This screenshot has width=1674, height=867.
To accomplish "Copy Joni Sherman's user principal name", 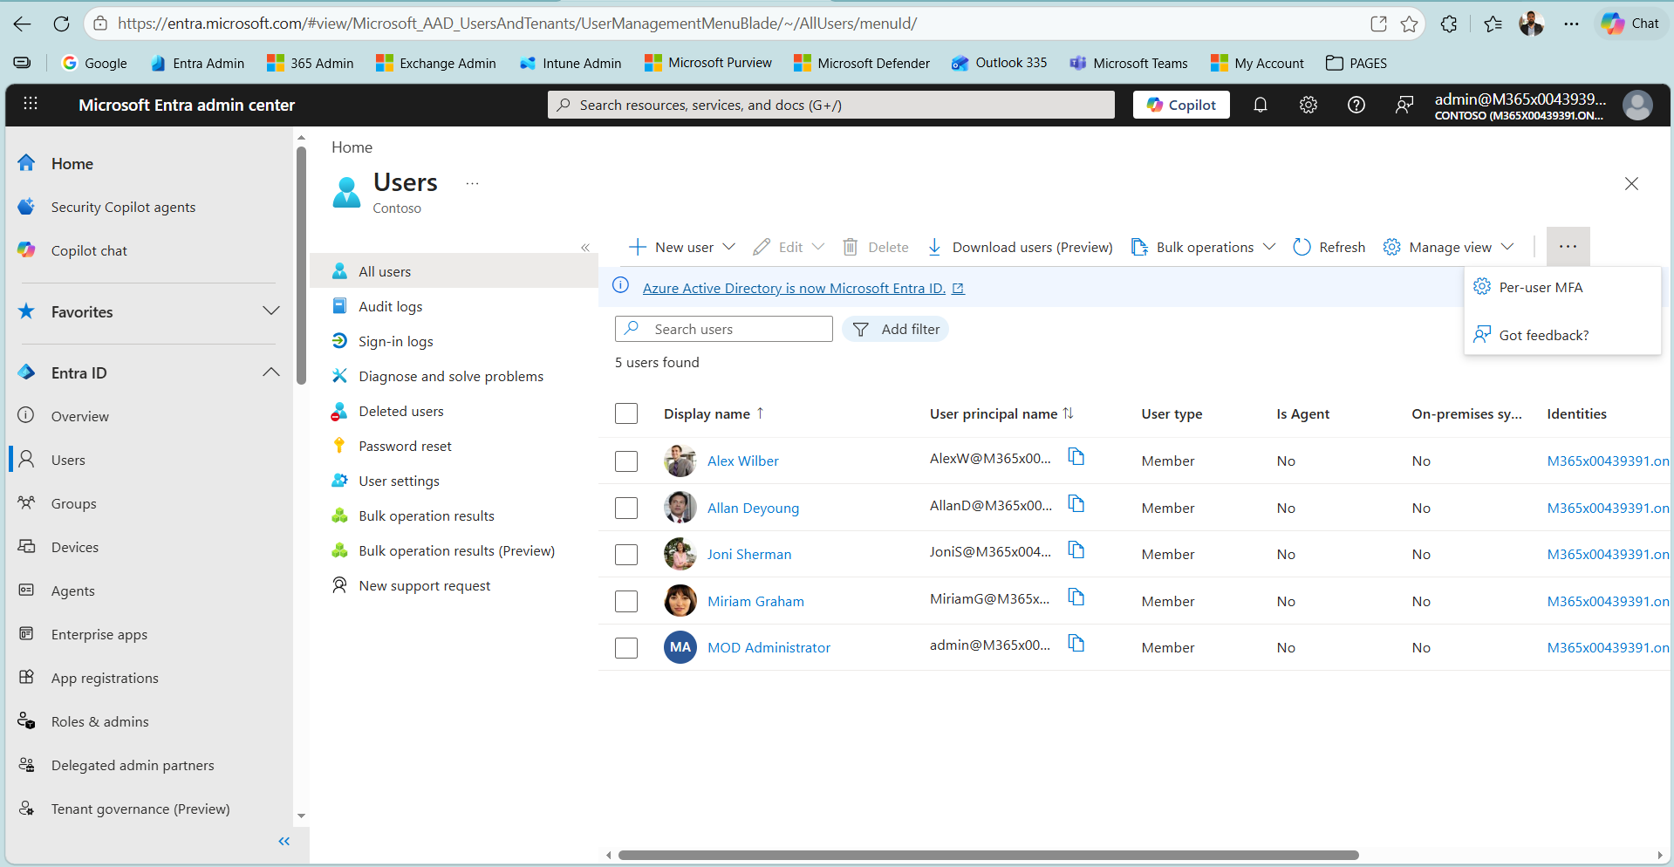I will 1076,550.
